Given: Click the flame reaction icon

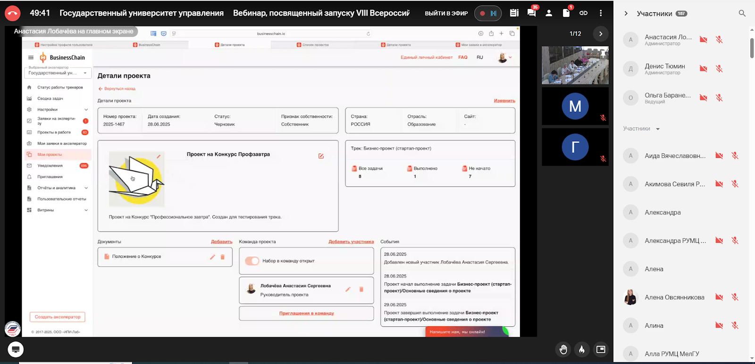Looking at the screenshot, I should (582, 349).
